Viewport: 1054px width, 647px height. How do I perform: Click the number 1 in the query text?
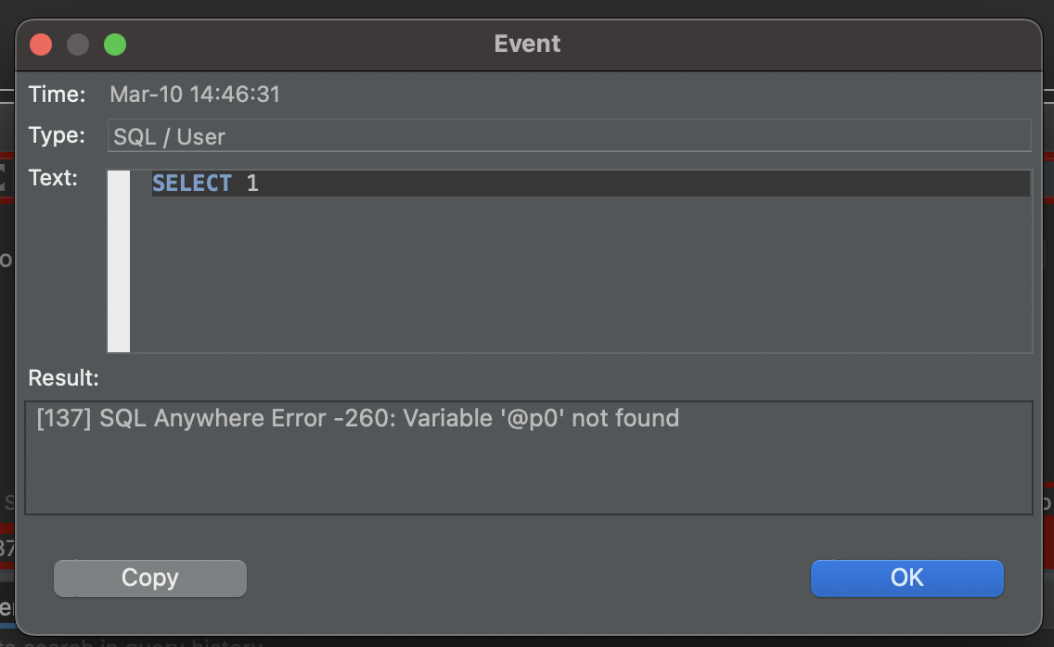252,183
